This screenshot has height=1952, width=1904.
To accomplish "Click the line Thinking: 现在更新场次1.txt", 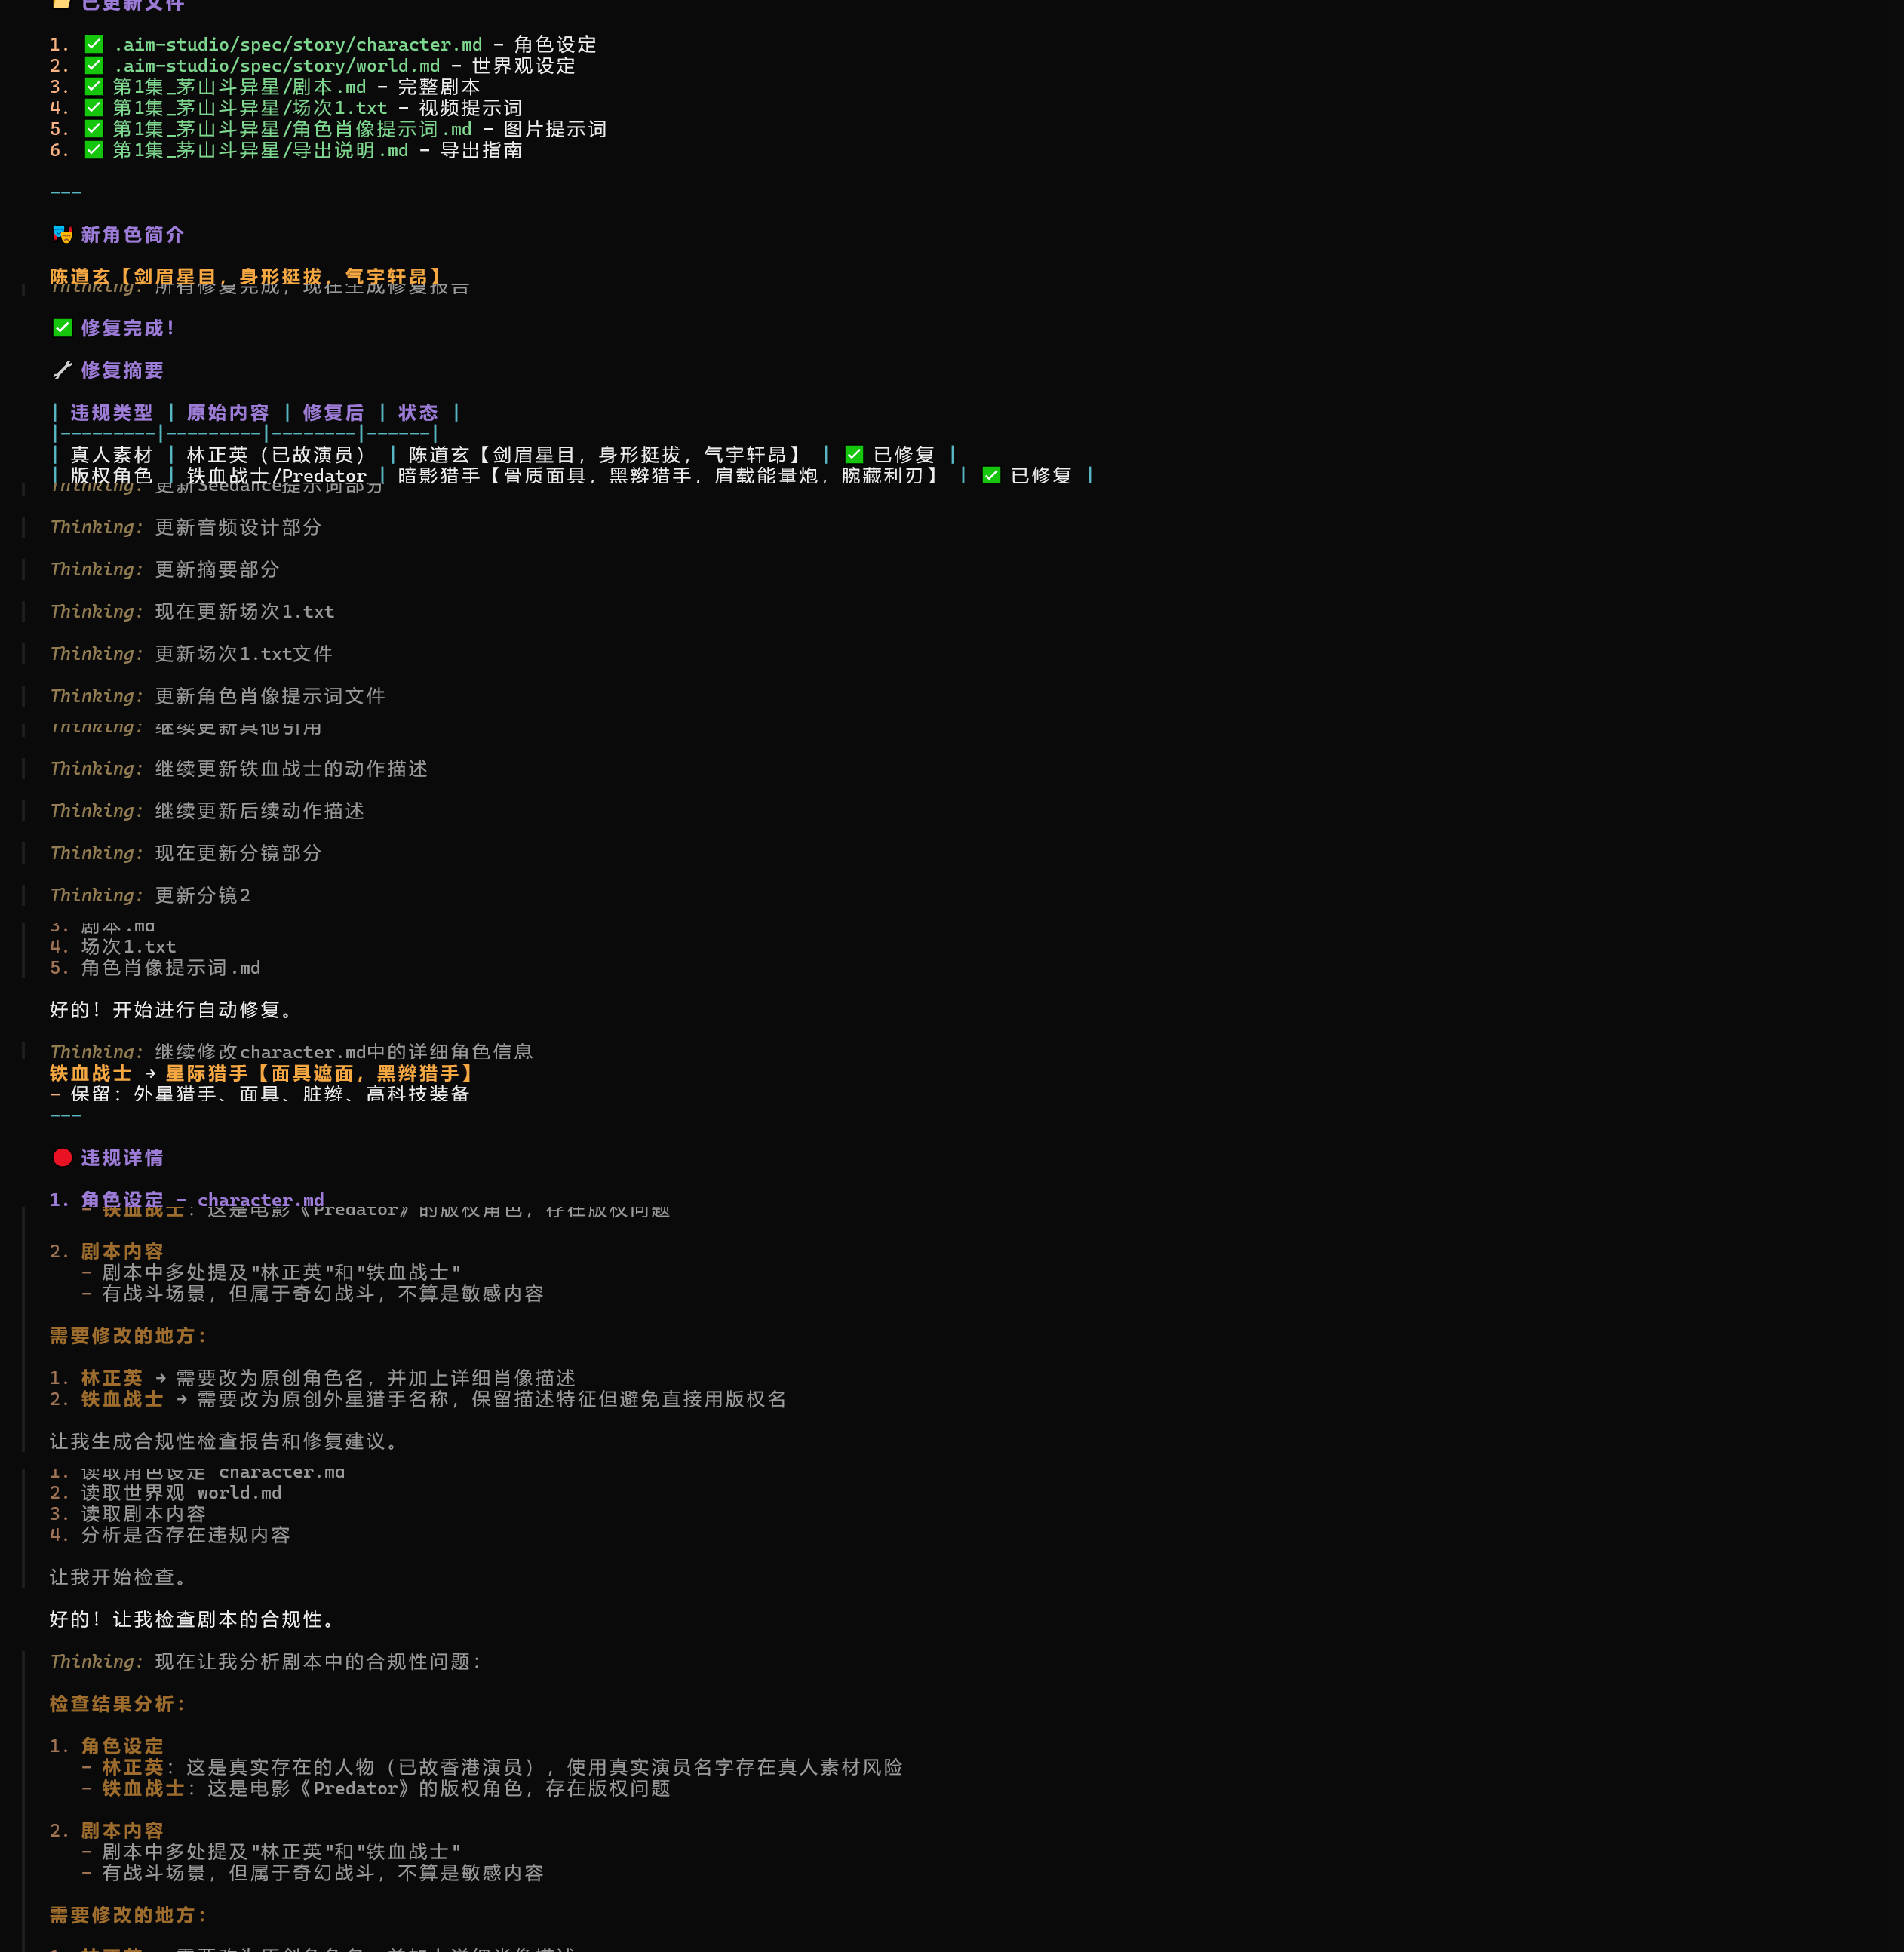I will [192, 612].
